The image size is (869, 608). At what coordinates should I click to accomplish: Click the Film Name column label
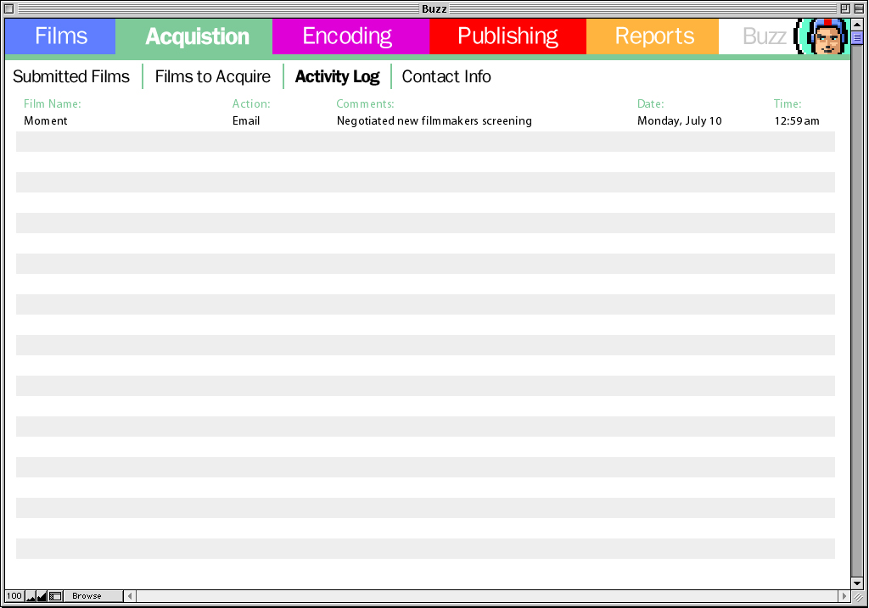point(52,103)
